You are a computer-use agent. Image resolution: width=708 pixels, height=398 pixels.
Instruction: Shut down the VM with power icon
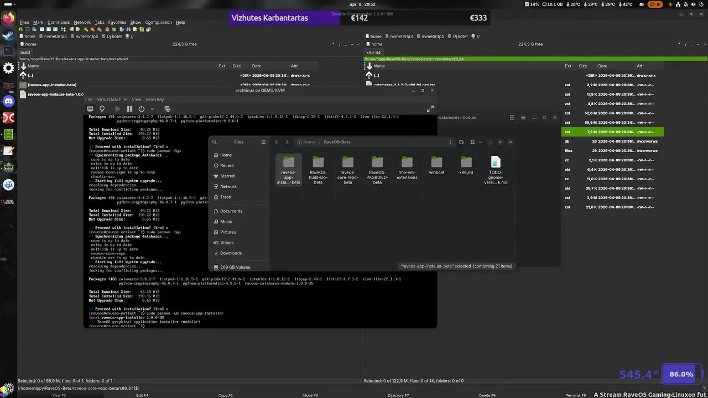(x=142, y=109)
